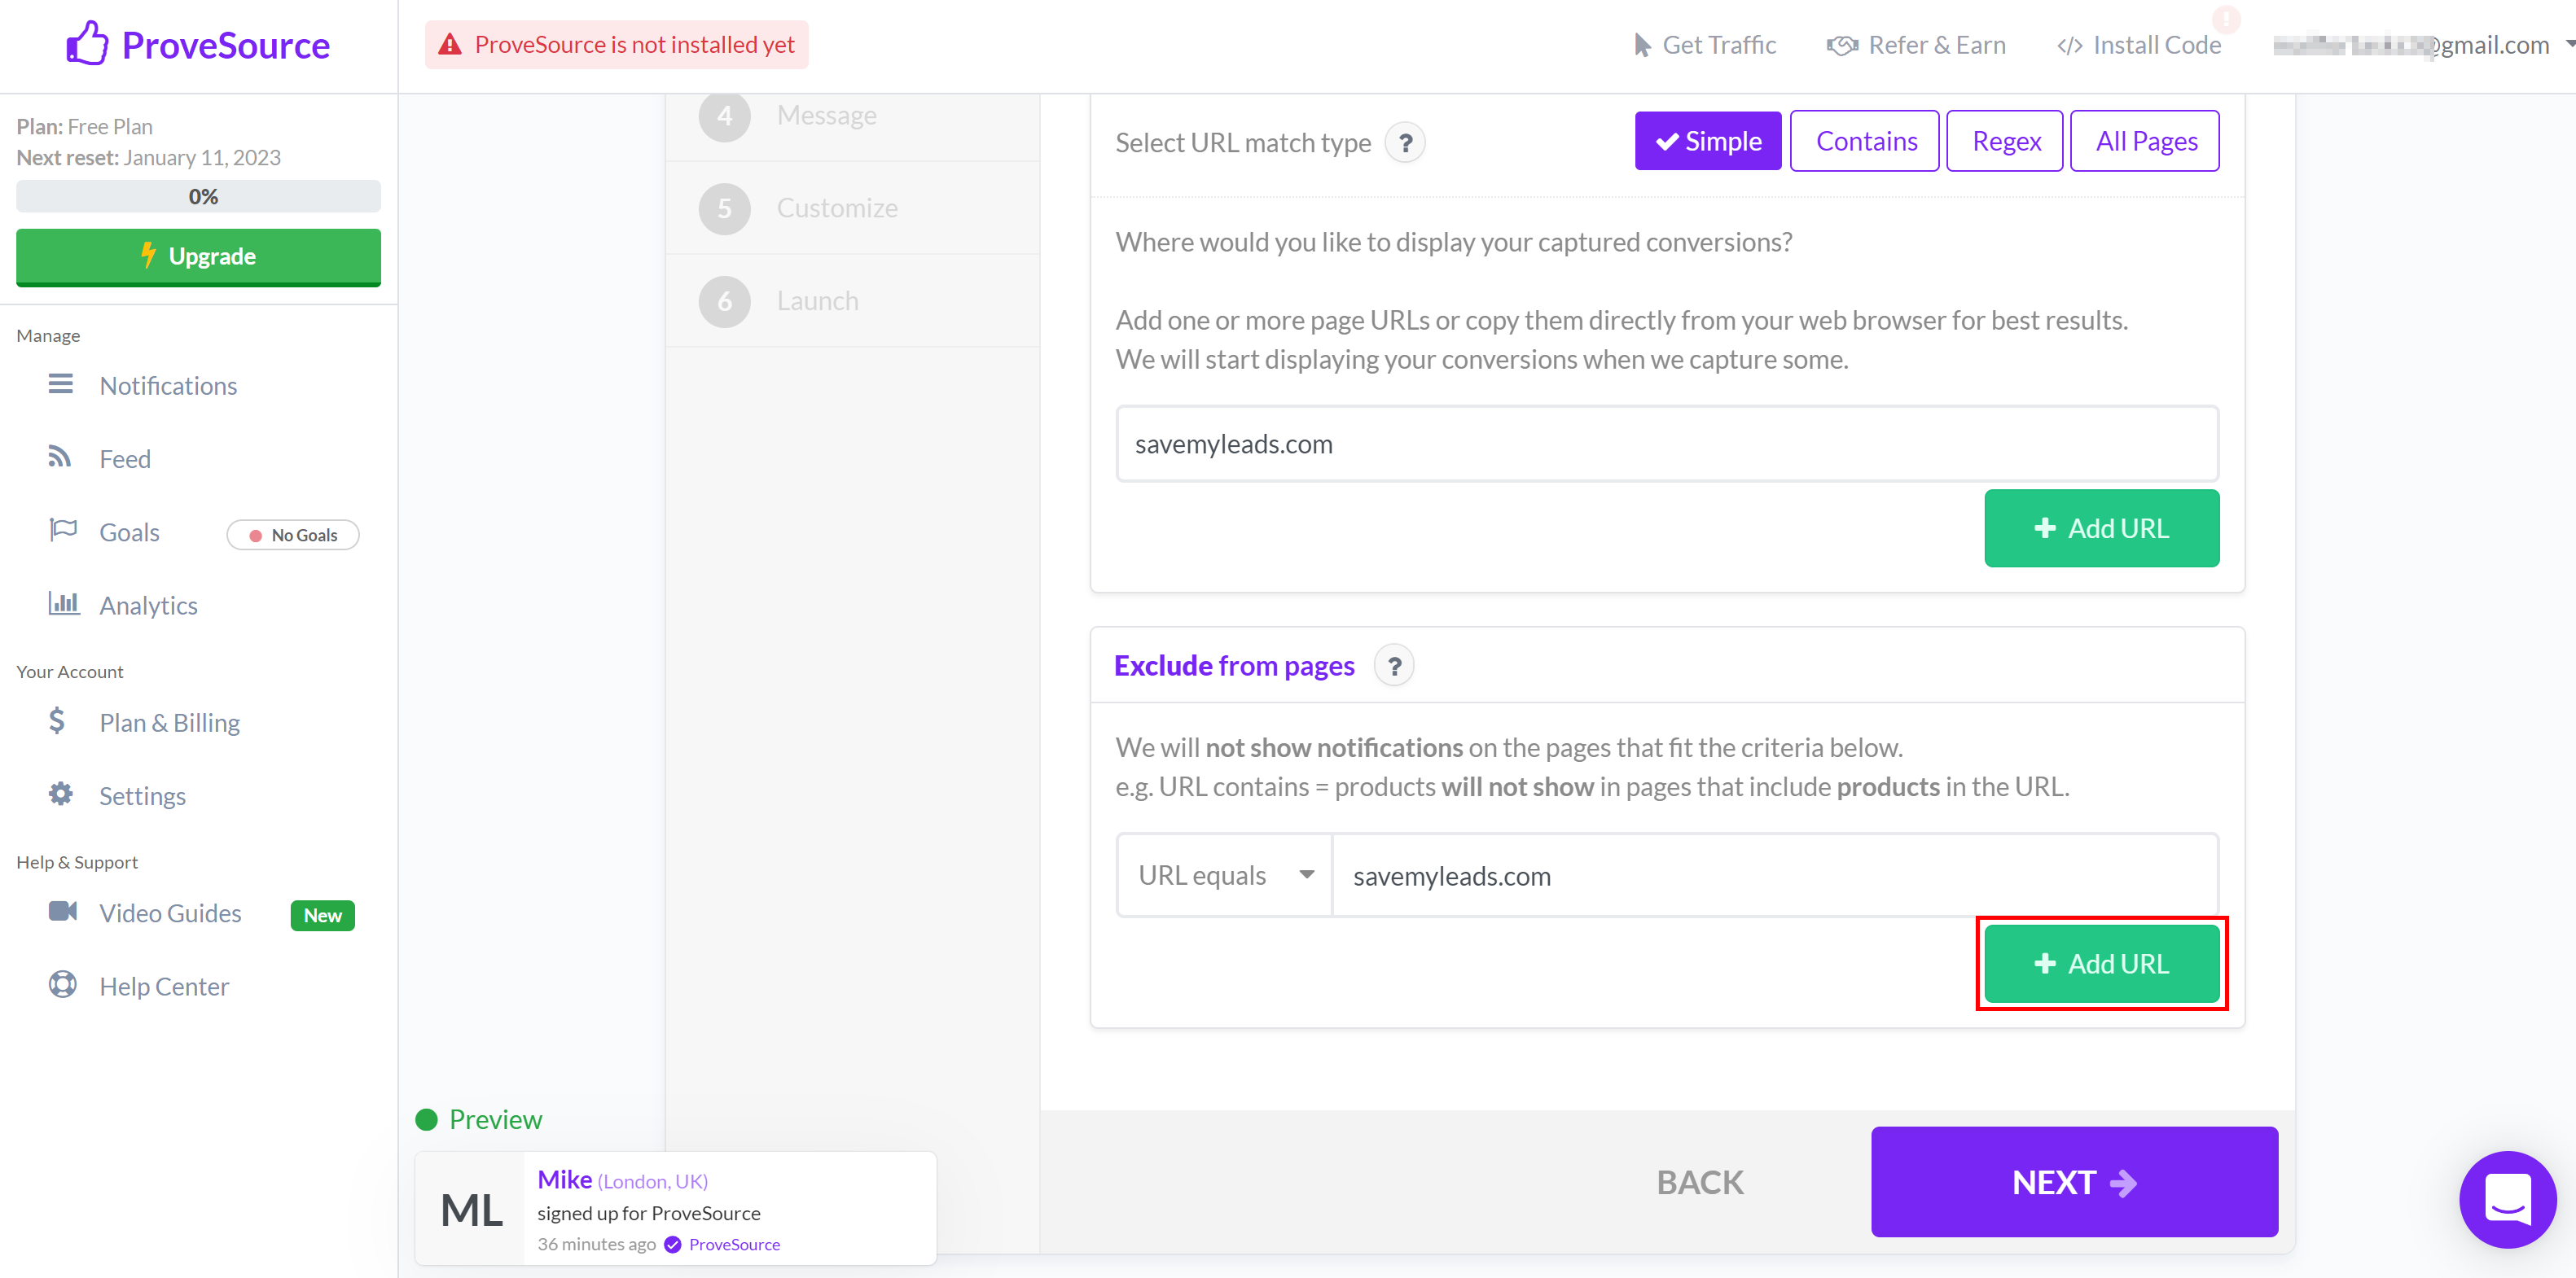Image resolution: width=2576 pixels, height=1278 pixels.
Task: Click the step 6 Launch number circle
Action: [725, 300]
